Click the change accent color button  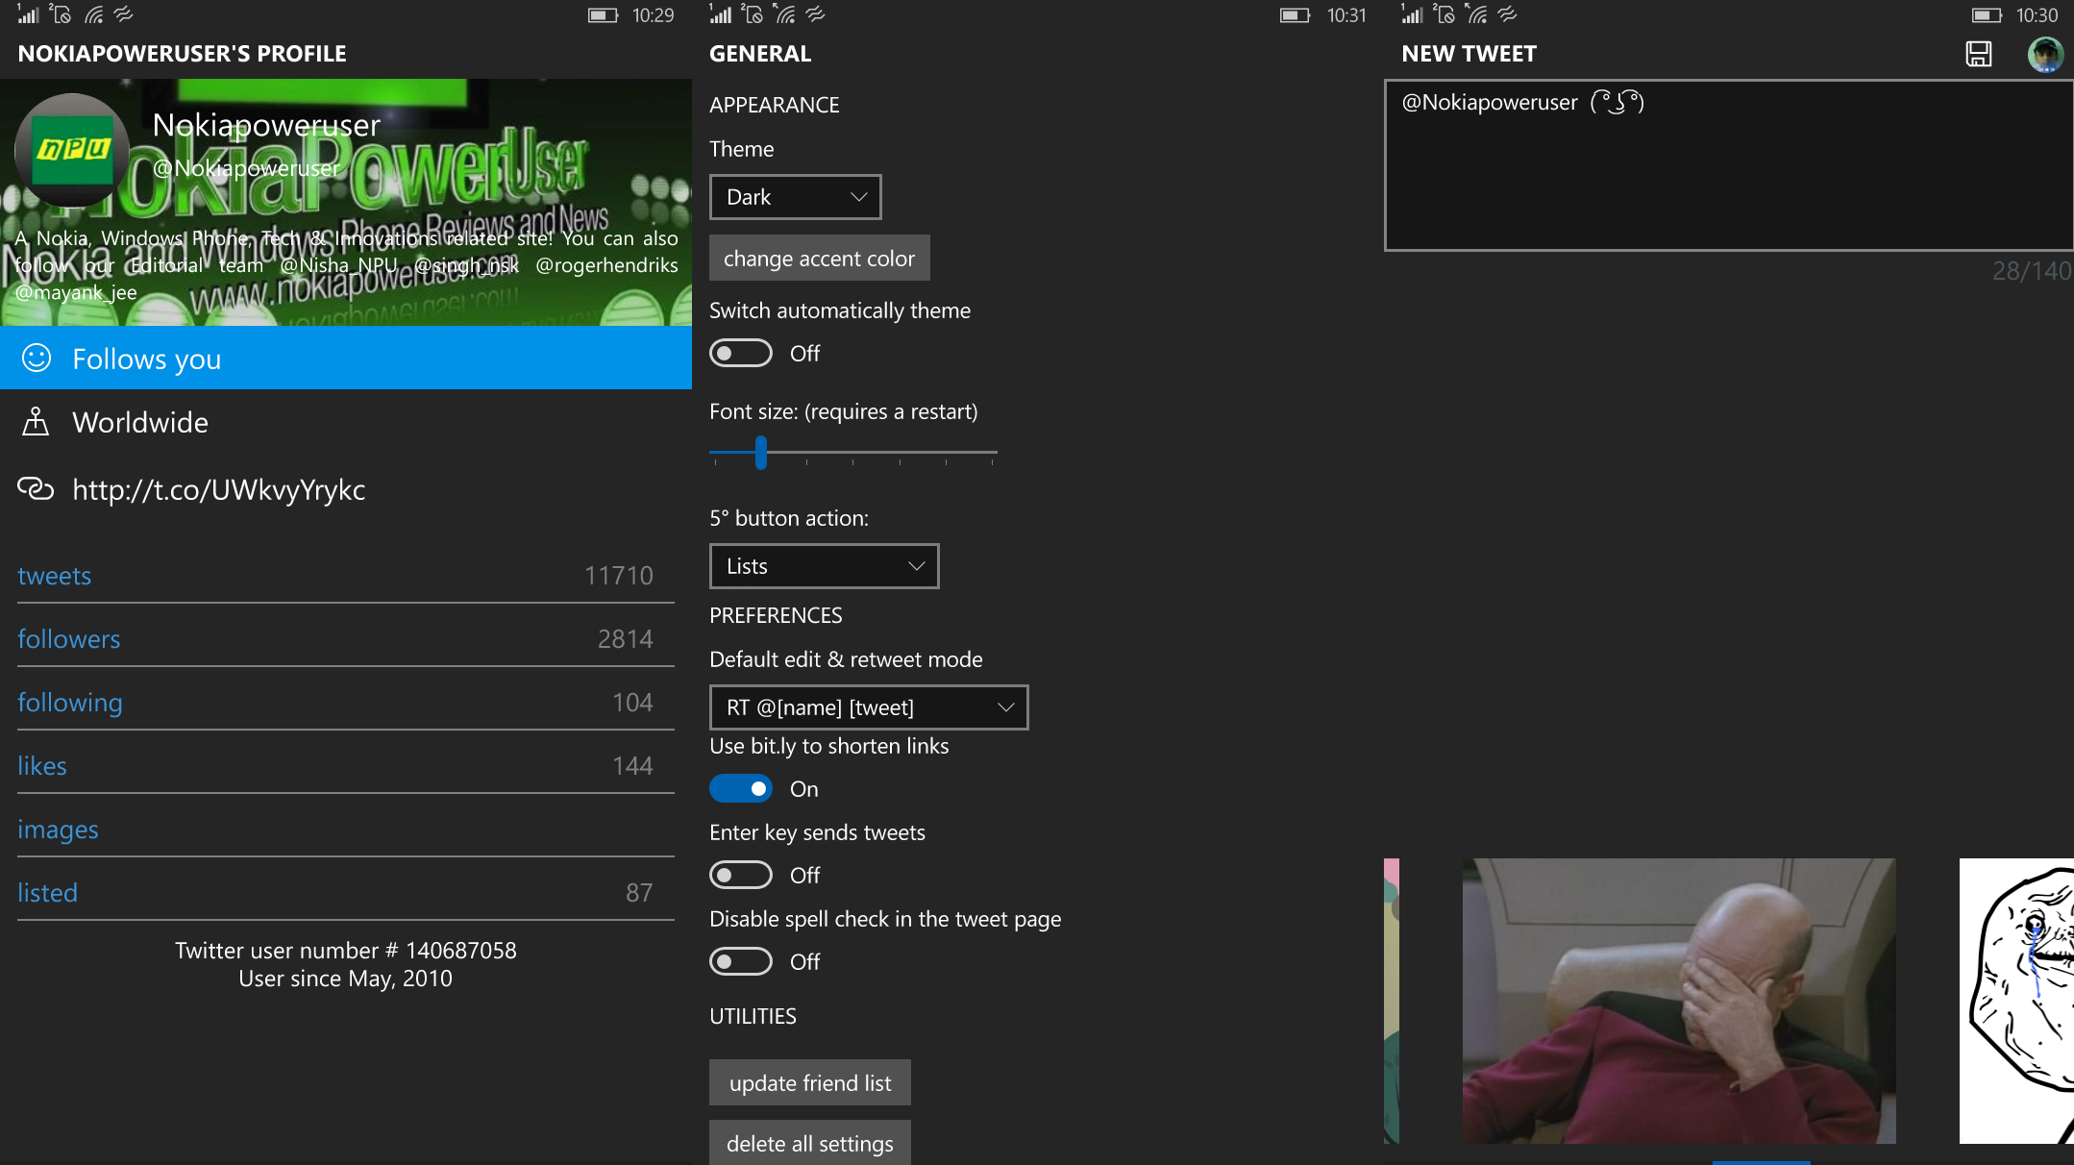point(820,258)
